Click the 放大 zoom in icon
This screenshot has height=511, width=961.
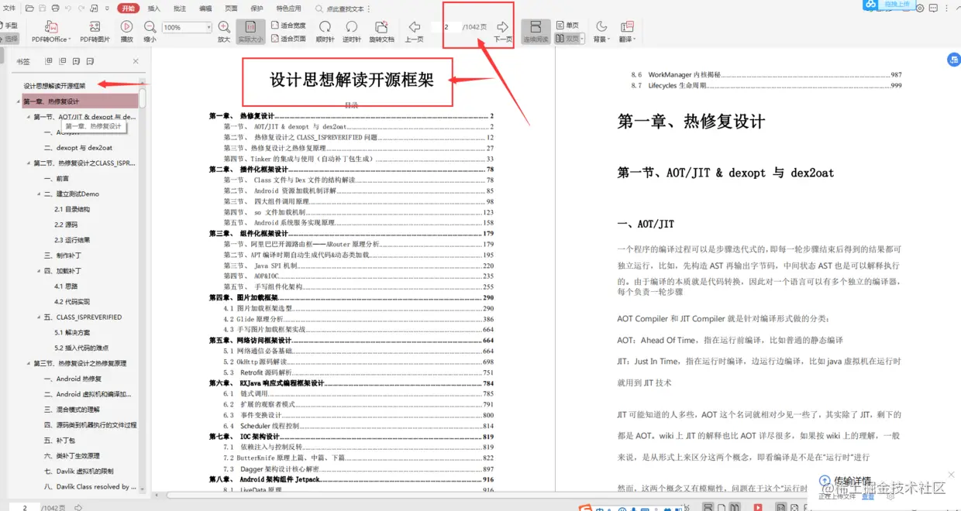(x=224, y=27)
